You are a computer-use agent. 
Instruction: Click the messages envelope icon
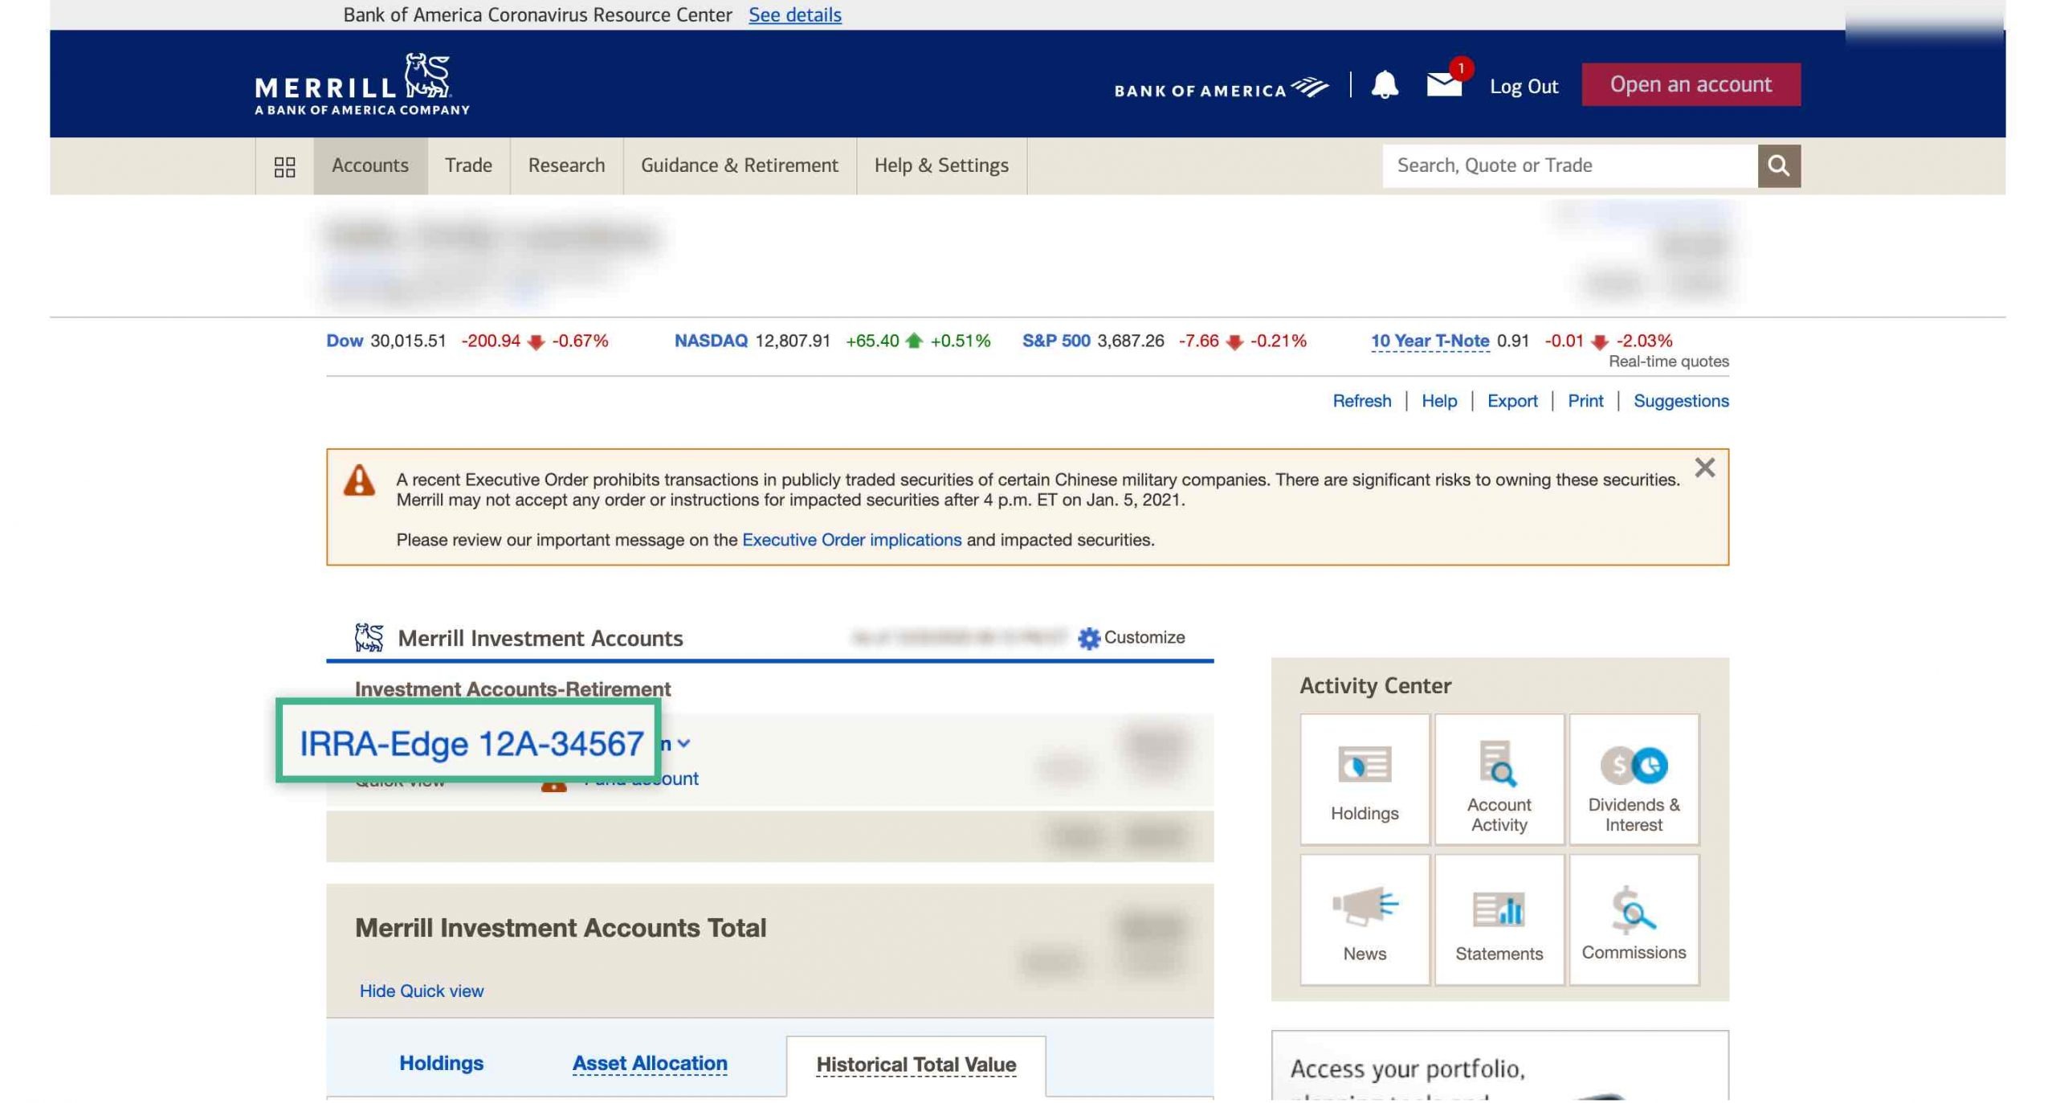[x=1444, y=84]
